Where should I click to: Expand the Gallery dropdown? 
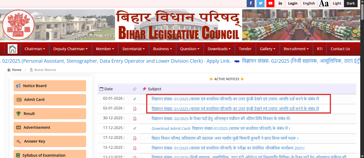[x=268, y=49]
